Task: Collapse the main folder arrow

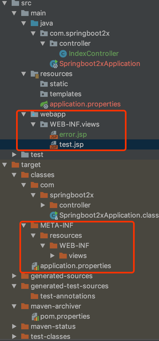Action: point(14,13)
